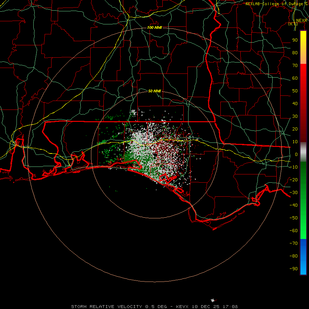Select the '30' label on the velocity scale
Image resolution: width=309 pixels, height=309 pixels.
tap(295, 116)
